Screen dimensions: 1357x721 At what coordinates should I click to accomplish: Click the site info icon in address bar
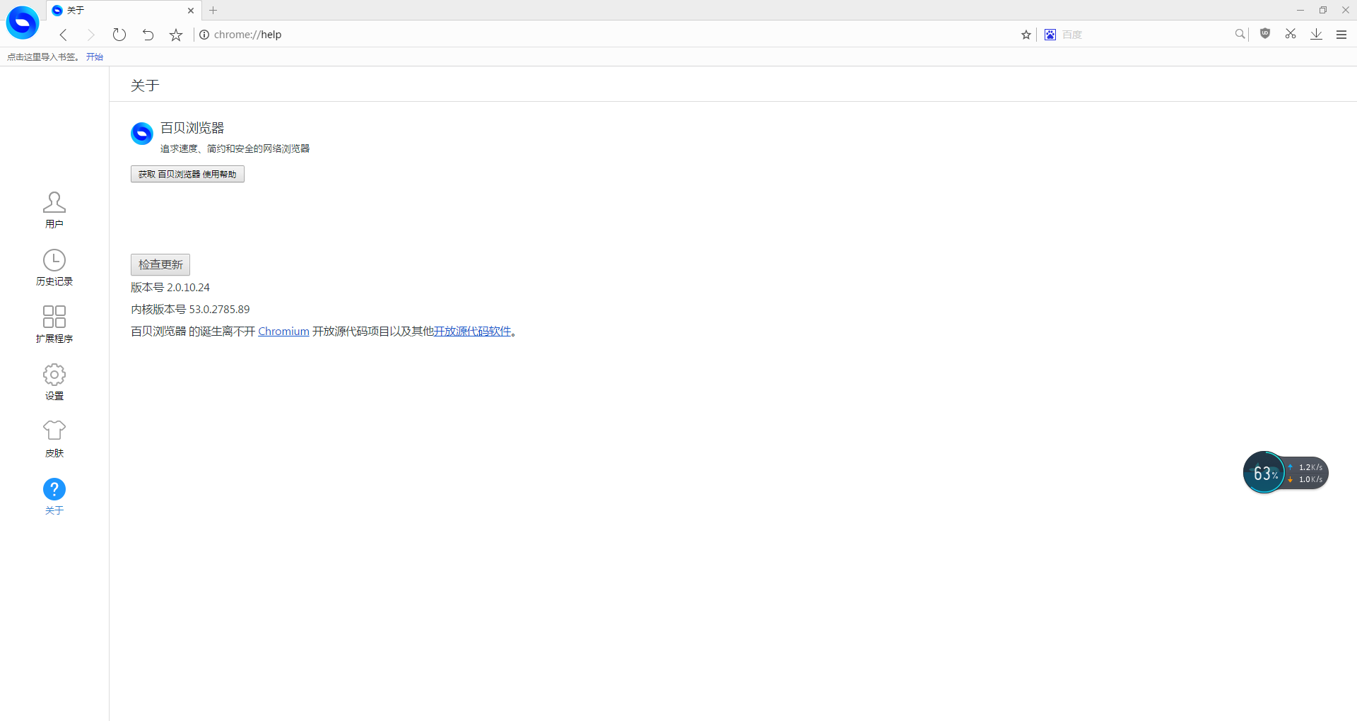tap(204, 35)
